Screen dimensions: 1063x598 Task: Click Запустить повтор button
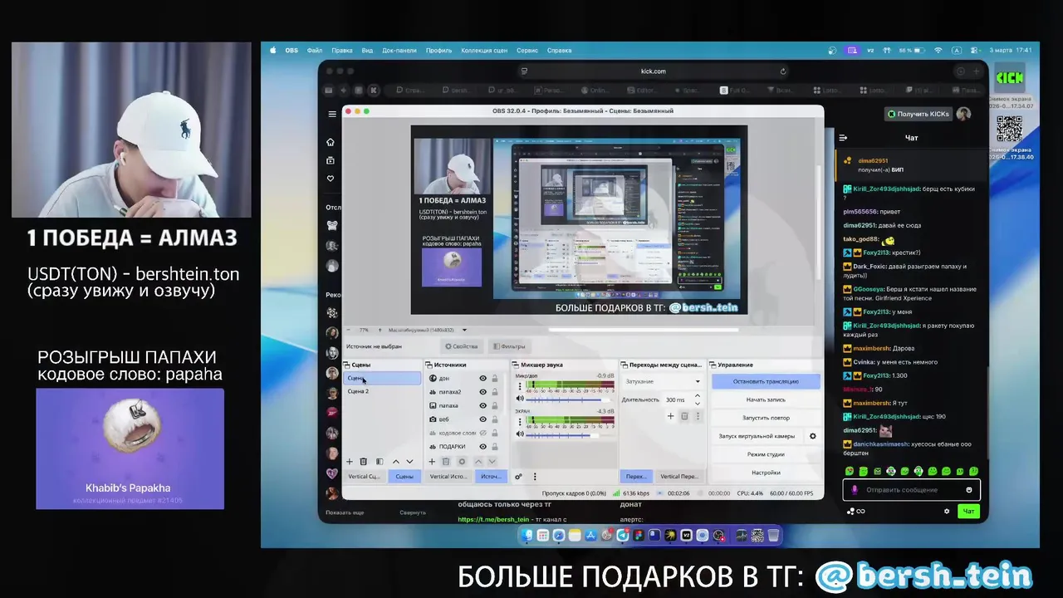(766, 418)
